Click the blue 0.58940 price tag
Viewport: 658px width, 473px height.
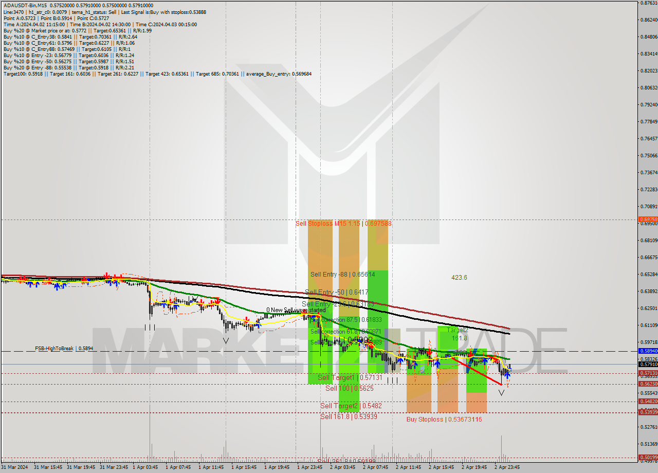coord(648,351)
